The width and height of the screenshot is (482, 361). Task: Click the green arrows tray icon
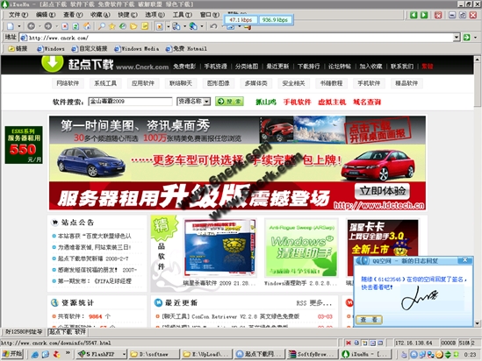point(448,355)
